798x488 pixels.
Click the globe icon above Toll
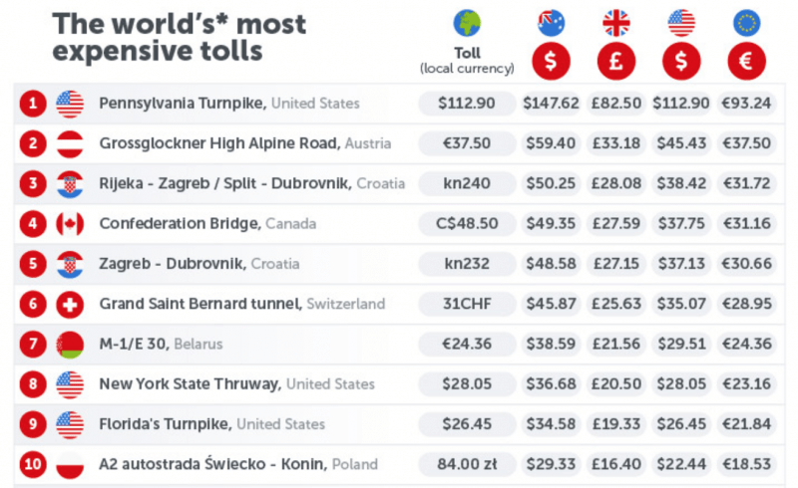467,23
